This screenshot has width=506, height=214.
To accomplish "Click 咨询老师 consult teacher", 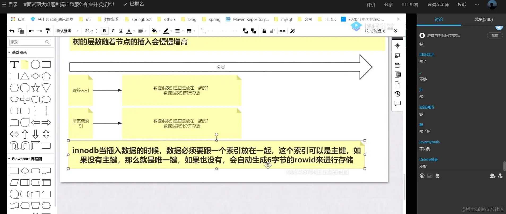I will click(438, 4).
